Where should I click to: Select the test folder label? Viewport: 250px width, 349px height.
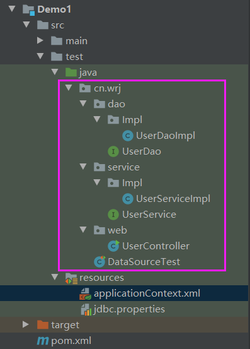point(74,57)
